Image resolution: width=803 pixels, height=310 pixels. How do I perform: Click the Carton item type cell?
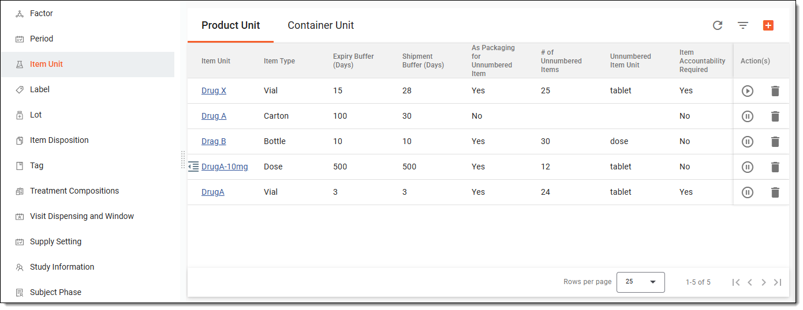point(276,116)
